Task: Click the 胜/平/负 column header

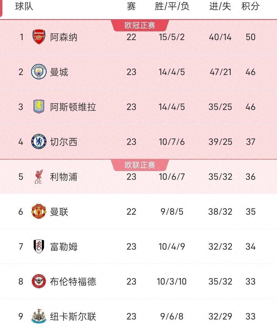Action: tap(172, 6)
